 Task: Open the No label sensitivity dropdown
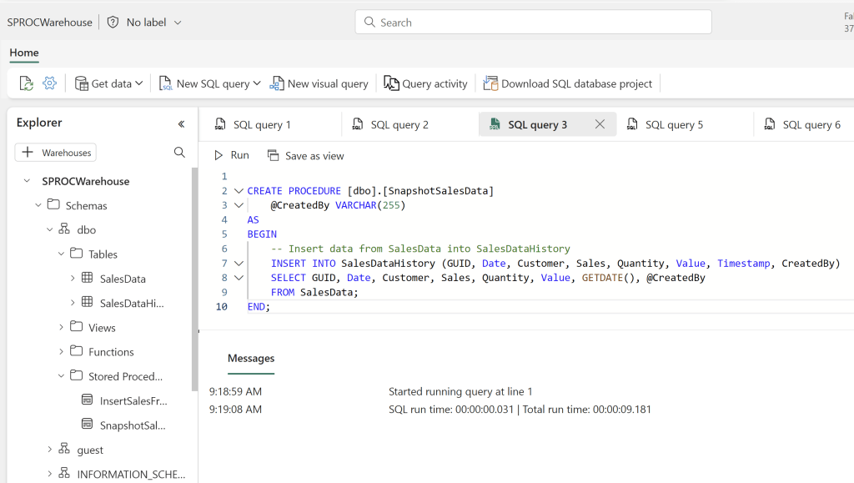pos(145,23)
